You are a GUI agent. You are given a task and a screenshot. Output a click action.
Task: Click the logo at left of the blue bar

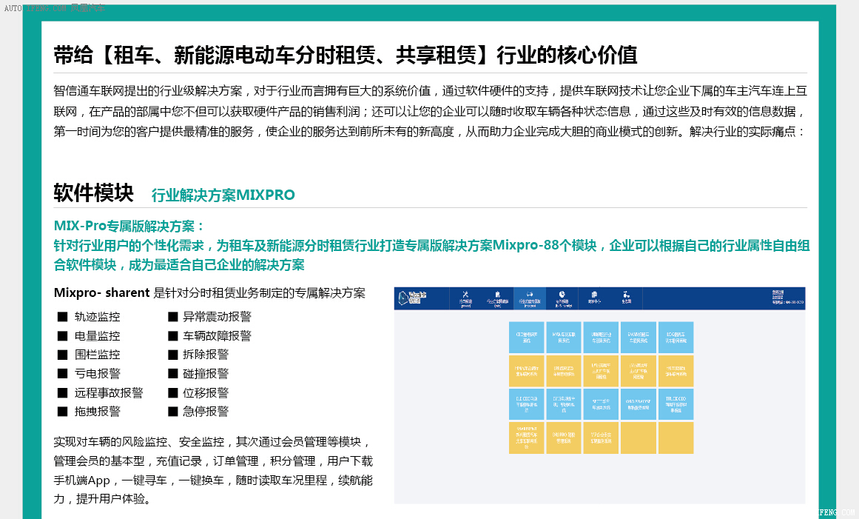pyautogui.click(x=413, y=298)
